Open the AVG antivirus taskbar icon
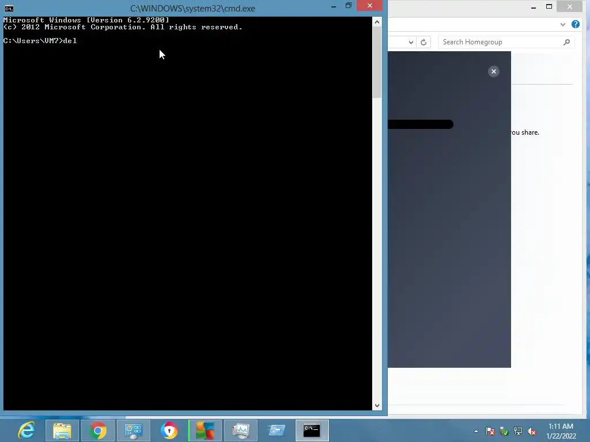Image resolution: width=590 pixels, height=442 pixels. click(x=205, y=430)
